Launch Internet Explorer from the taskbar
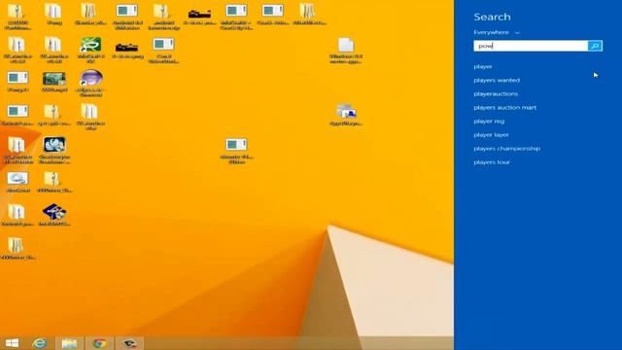The image size is (622, 350). click(39, 343)
